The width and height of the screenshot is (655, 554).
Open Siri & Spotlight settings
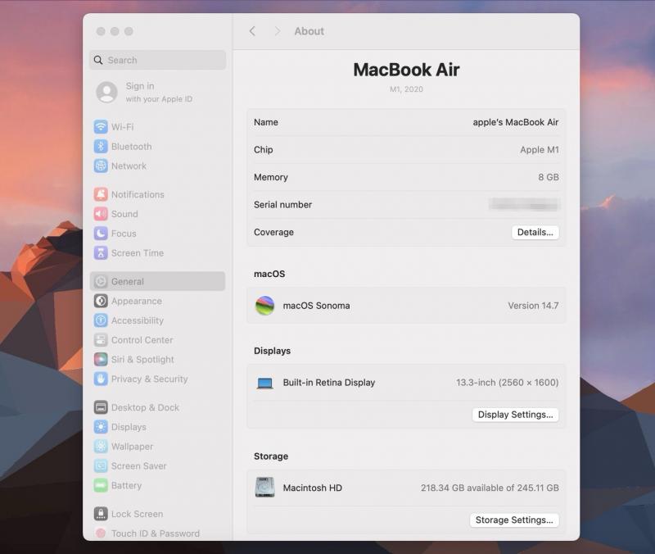pos(158,360)
